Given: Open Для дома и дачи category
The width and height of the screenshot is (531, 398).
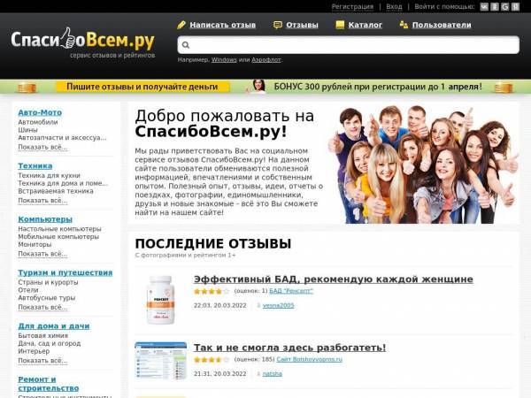Looking at the screenshot, I should (x=54, y=326).
